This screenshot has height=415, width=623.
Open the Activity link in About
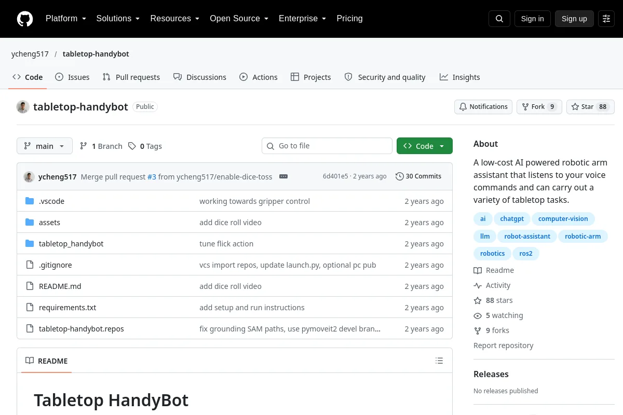[x=492, y=285]
